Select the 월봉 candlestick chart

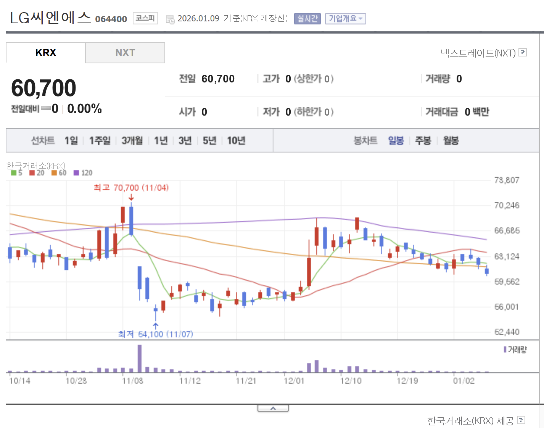451,141
